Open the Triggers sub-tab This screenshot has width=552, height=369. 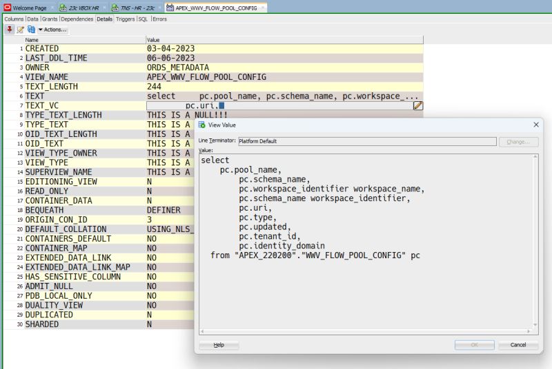pos(126,19)
